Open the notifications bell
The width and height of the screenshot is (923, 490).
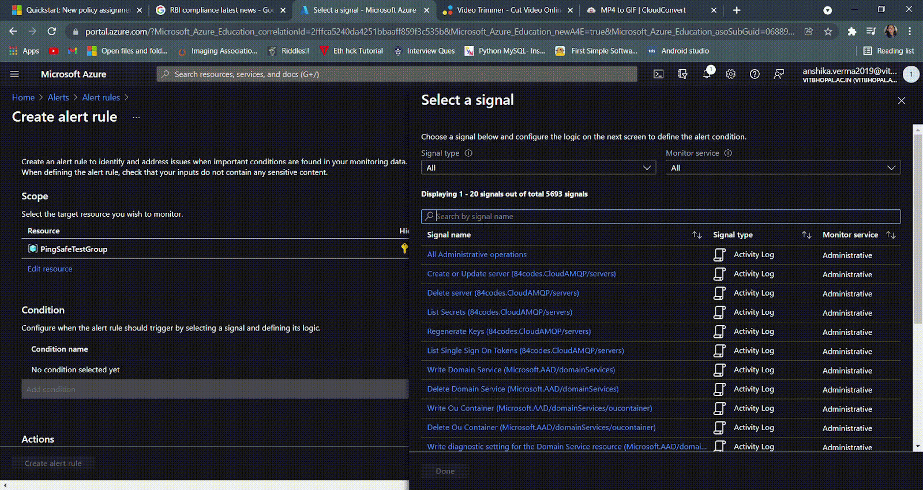[x=707, y=74]
